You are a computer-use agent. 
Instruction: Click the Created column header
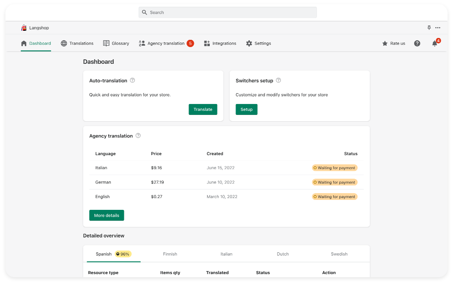click(x=215, y=154)
